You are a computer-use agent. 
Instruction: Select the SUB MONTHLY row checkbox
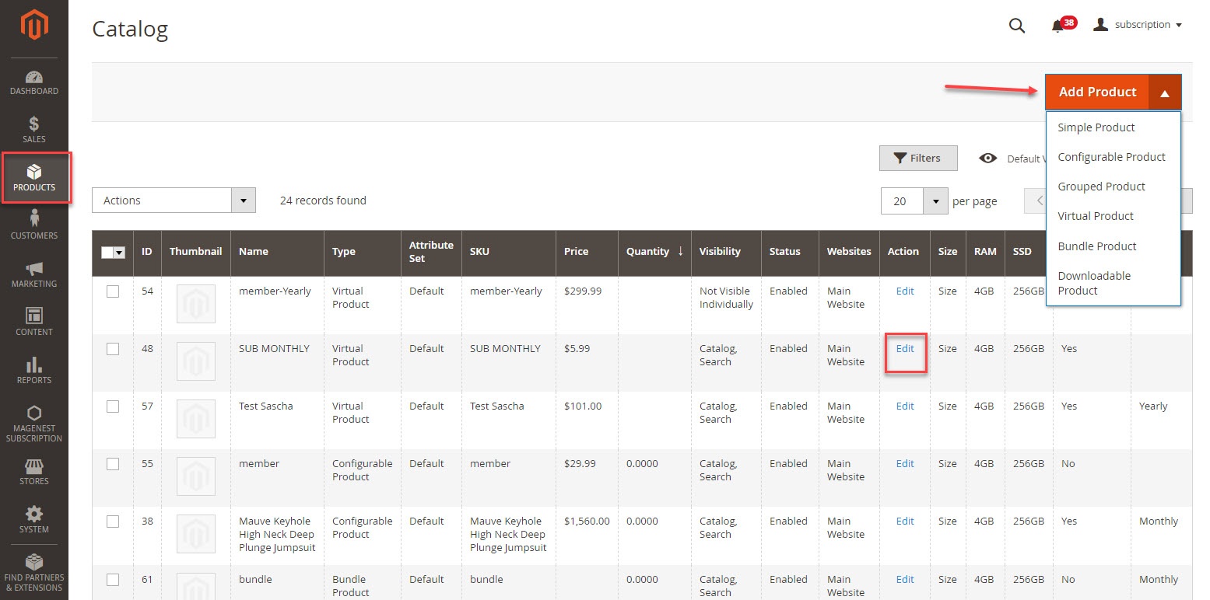click(x=113, y=349)
